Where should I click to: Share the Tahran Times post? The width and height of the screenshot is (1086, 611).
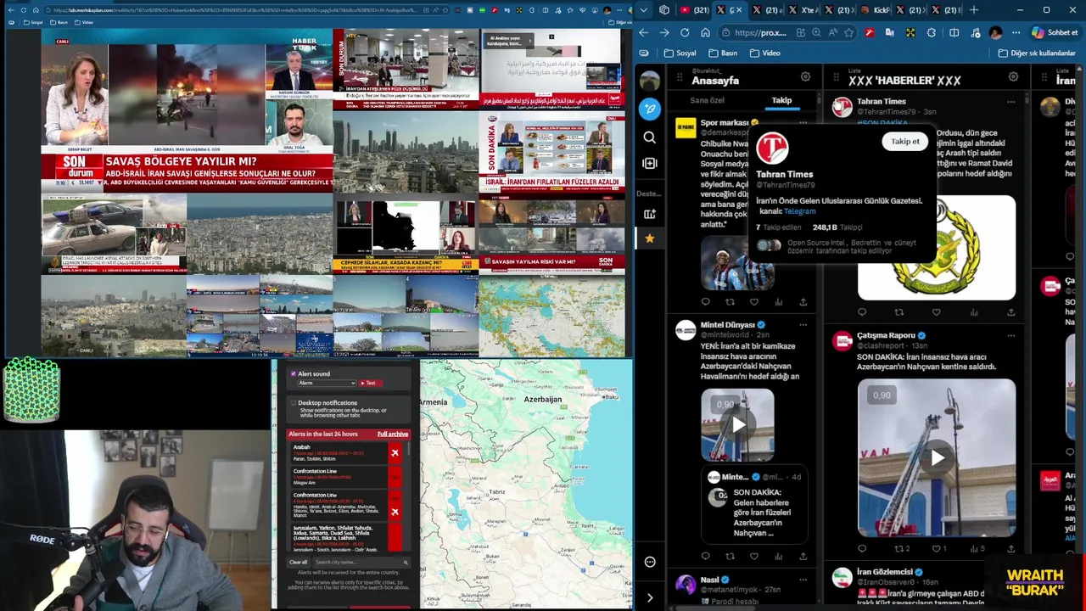tap(1010, 312)
